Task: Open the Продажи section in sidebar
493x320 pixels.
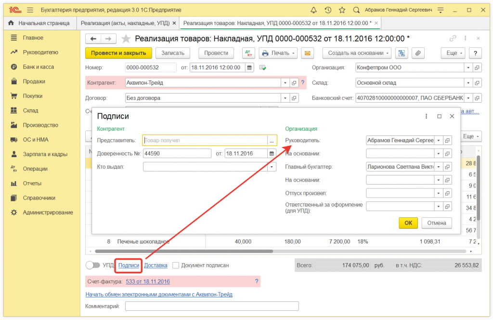Action: (x=34, y=81)
